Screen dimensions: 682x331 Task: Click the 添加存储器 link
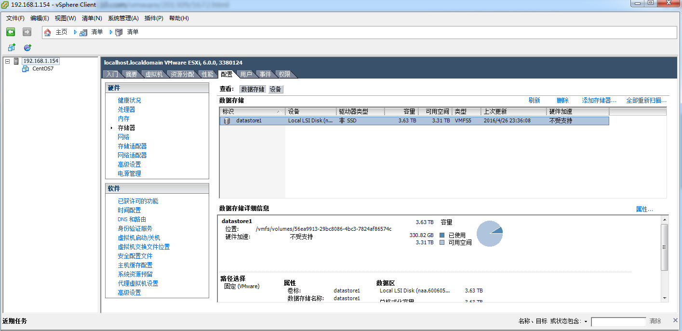click(599, 101)
